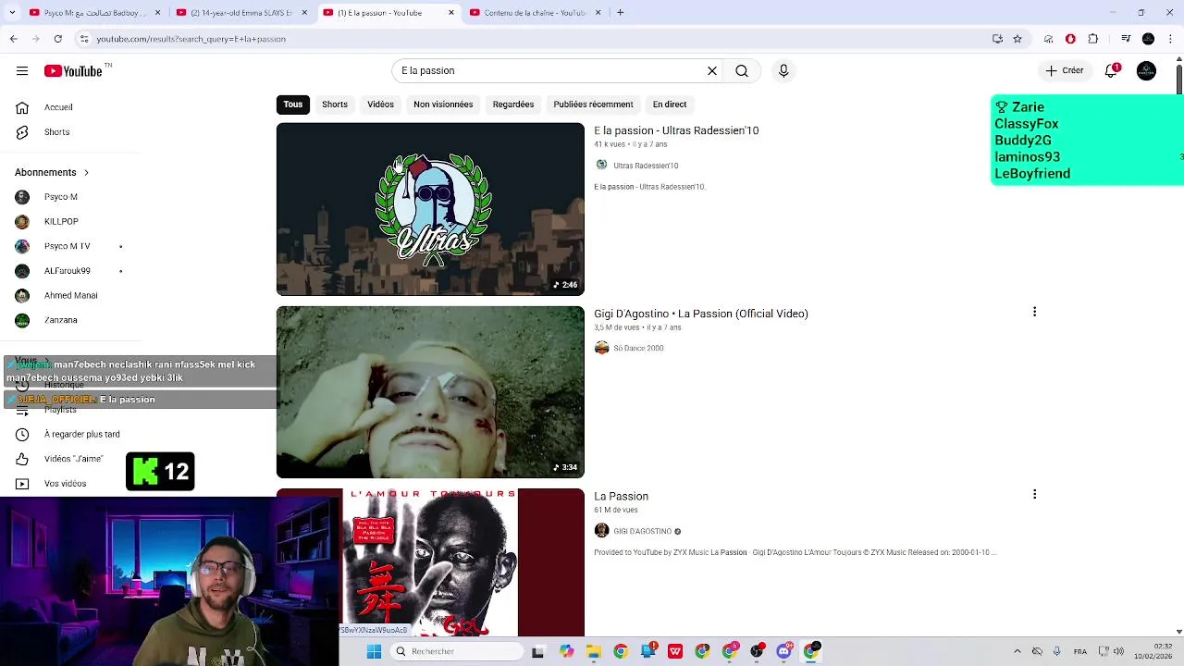Viewport: 1184px width, 666px height.
Task: Open the media control toolbar icon
Action: 1126,39
